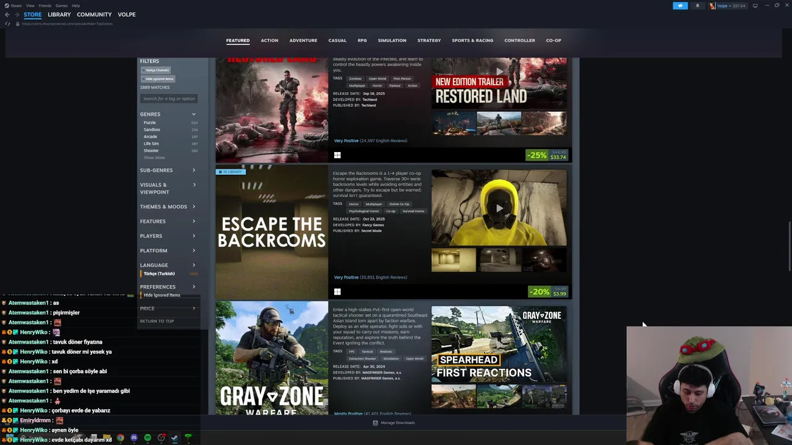Expand the Price filter section
Image resolution: width=792 pixels, height=445 pixels.
click(x=168, y=308)
